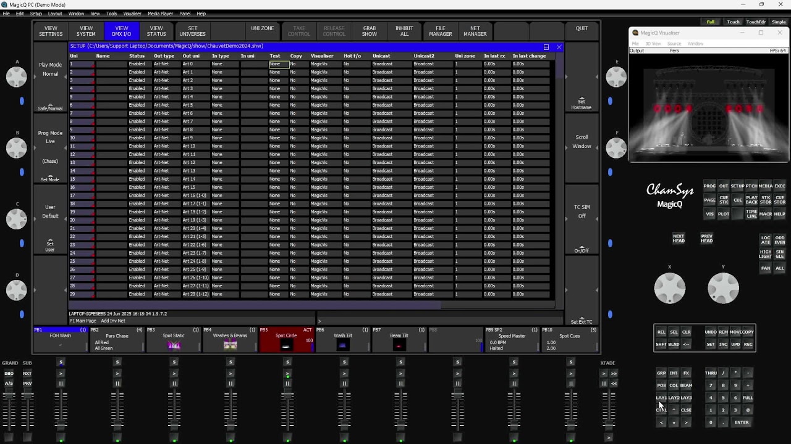Click the keypad ENTER key
The image size is (791, 444).
click(742, 422)
